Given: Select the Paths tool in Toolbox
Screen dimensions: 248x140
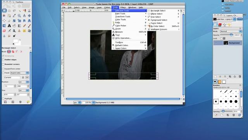Looking at the screenshot, I should pyautogui.click(x=9, y=16).
